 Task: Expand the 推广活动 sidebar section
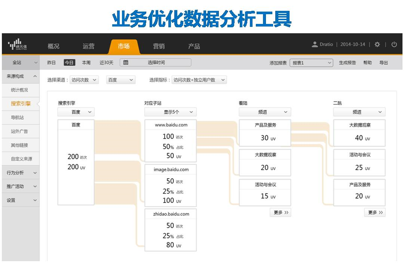(21, 186)
